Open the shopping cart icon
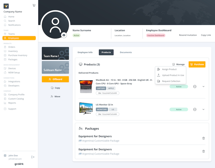 click(34, 5)
